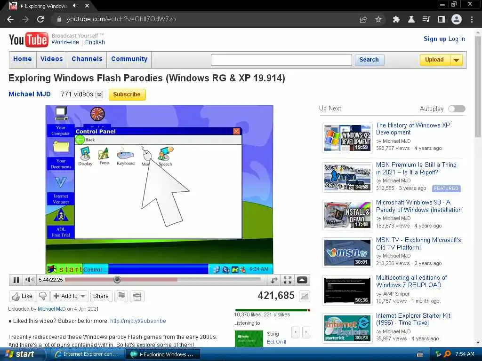Open Internet Explorer Starter Kit thumbnail
This screenshot has height=361, width=482.
pyautogui.click(x=347, y=329)
